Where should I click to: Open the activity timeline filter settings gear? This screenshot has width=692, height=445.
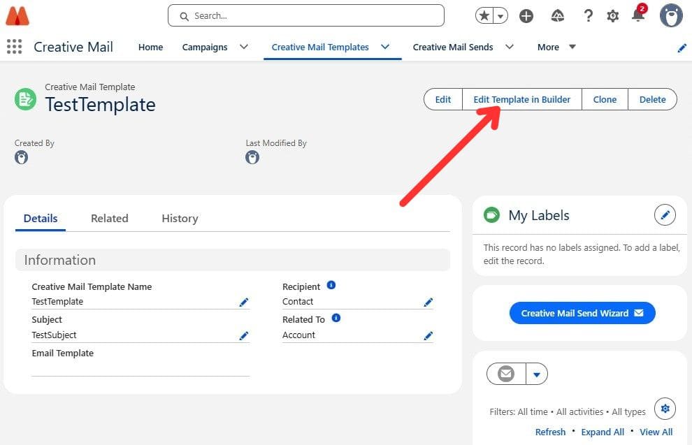click(665, 409)
